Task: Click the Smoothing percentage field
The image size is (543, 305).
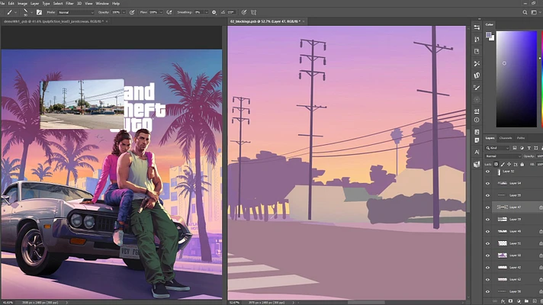Action: [198, 12]
